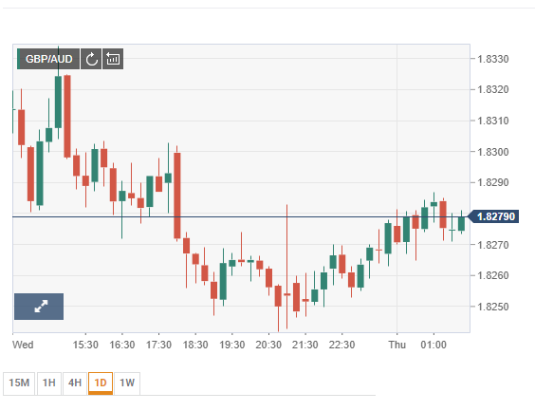Click the 18:30 time axis label
The height and width of the screenshot is (411, 535).
click(195, 345)
